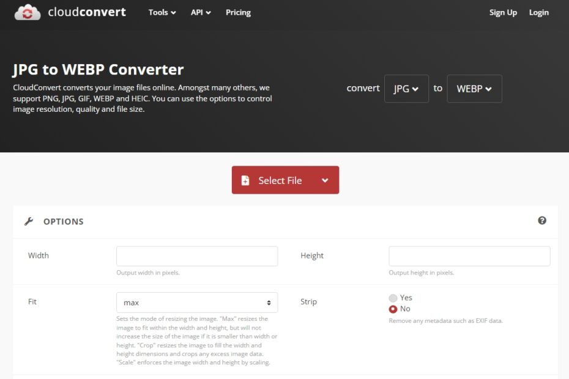The image size is (569, 379).
Task: Click the OPTIONS section header
Action: tap(63, 221)
